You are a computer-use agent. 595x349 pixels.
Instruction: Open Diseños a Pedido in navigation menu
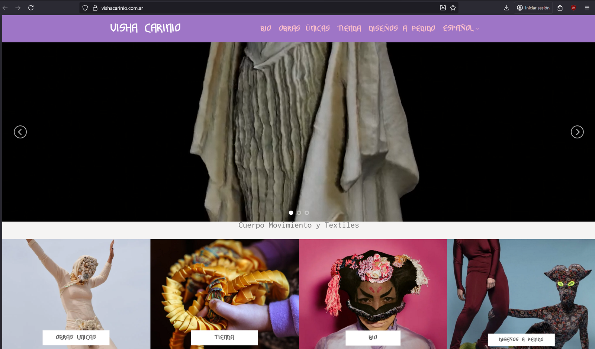click(x=402, y=28)
